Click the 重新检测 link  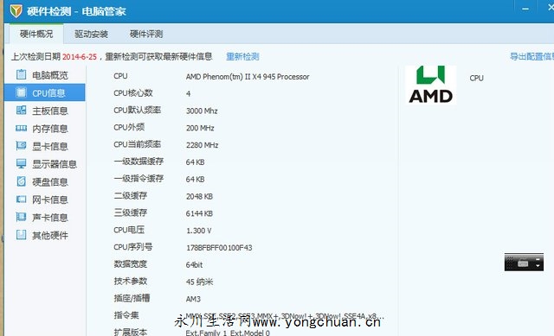242,57
